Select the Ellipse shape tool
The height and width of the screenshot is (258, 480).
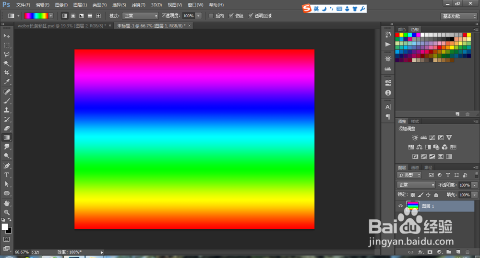click(x=6, y=193)
